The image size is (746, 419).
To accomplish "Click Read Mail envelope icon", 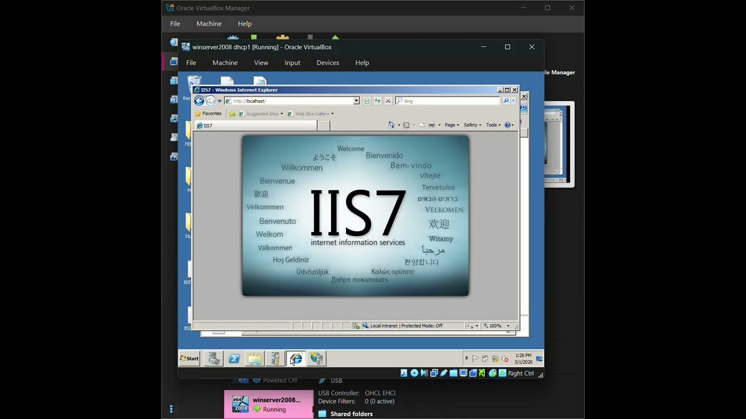I will (421, 125).
